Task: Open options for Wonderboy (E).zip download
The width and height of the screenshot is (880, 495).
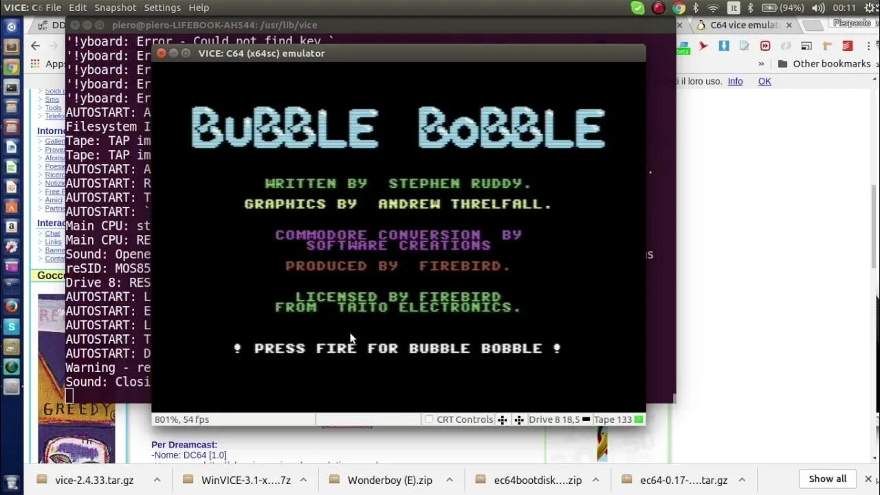Action: (x=450, y=480)
